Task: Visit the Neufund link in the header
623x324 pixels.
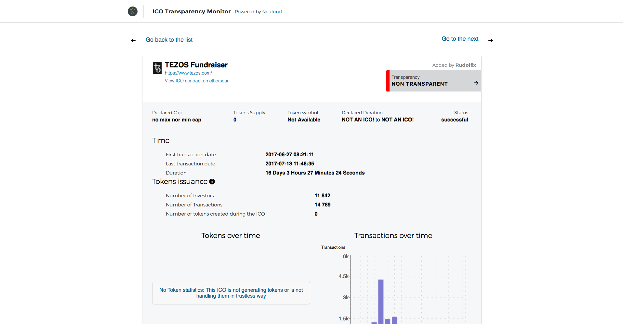Action: pyautogui.click(x=272, y=12)
